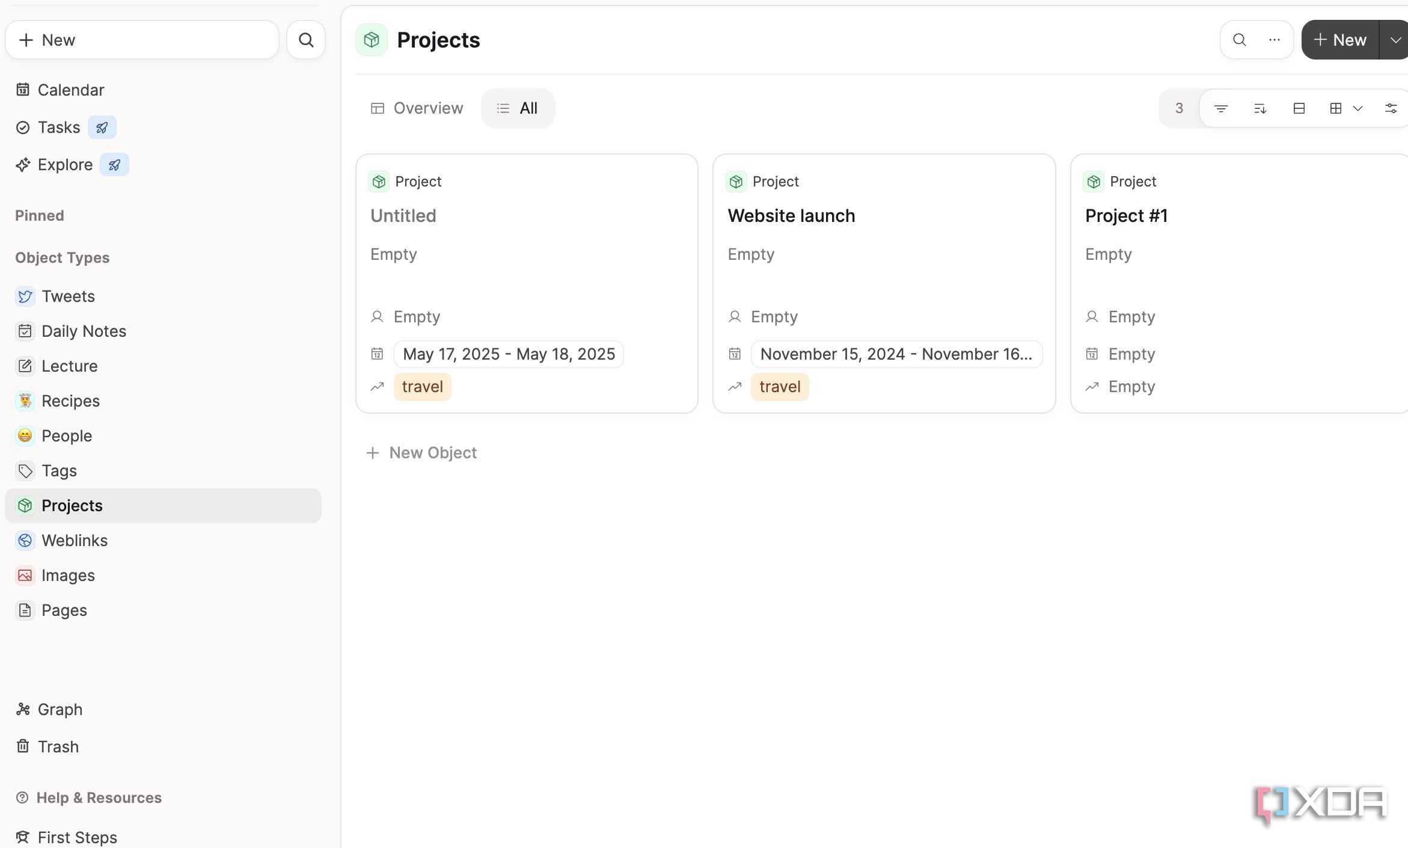
Task: Open Calendar from the sidebar
Action: pyautogui.click(x=60, y=90)
